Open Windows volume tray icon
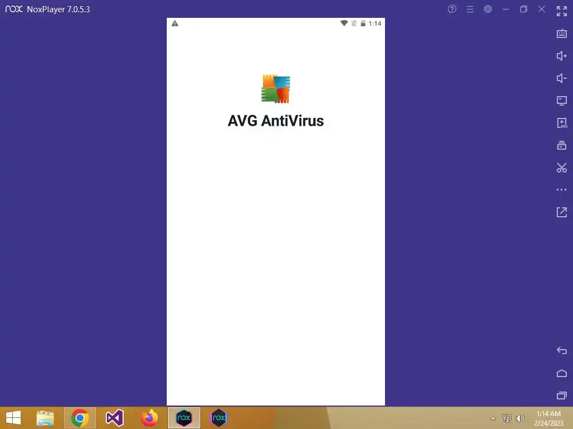This screenshot has height=429, width=573. [x=520, y=418]
